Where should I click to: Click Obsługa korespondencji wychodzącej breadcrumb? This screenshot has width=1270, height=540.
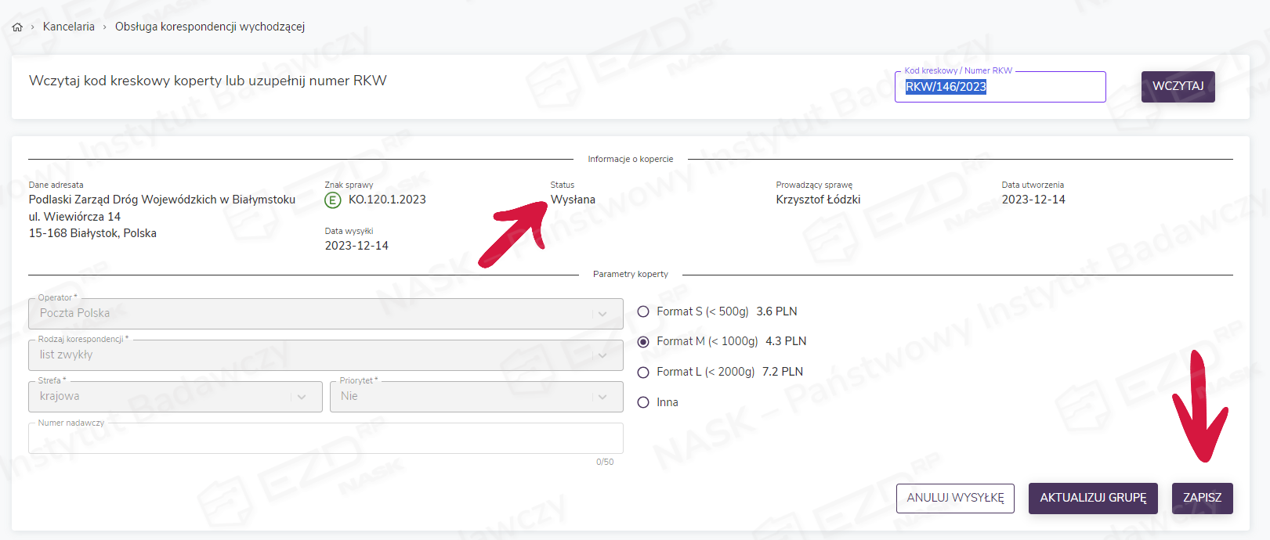coord(210,27)
